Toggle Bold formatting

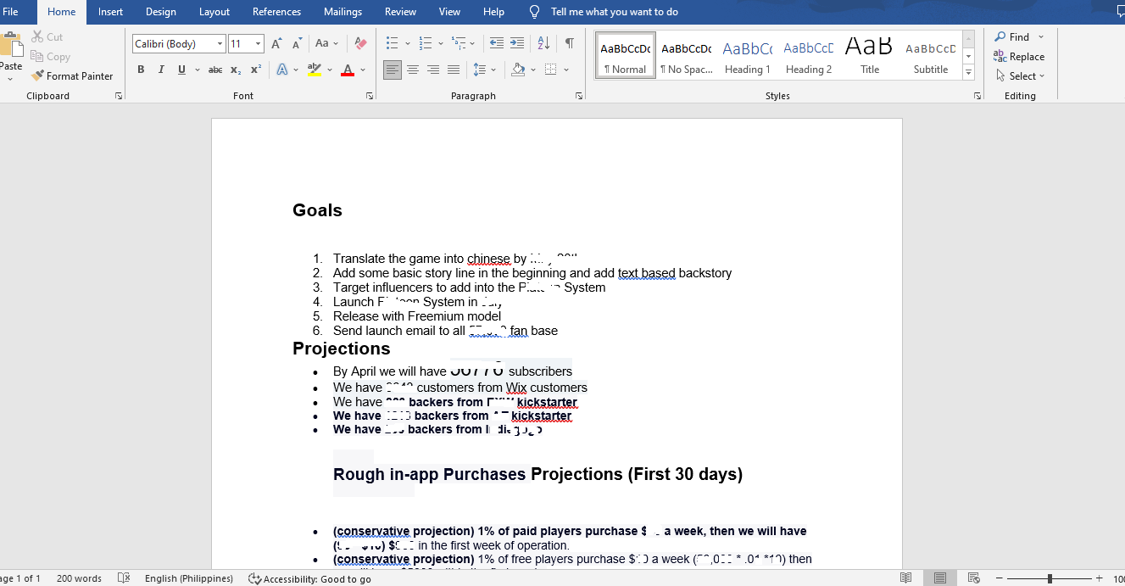click(141, 70)
